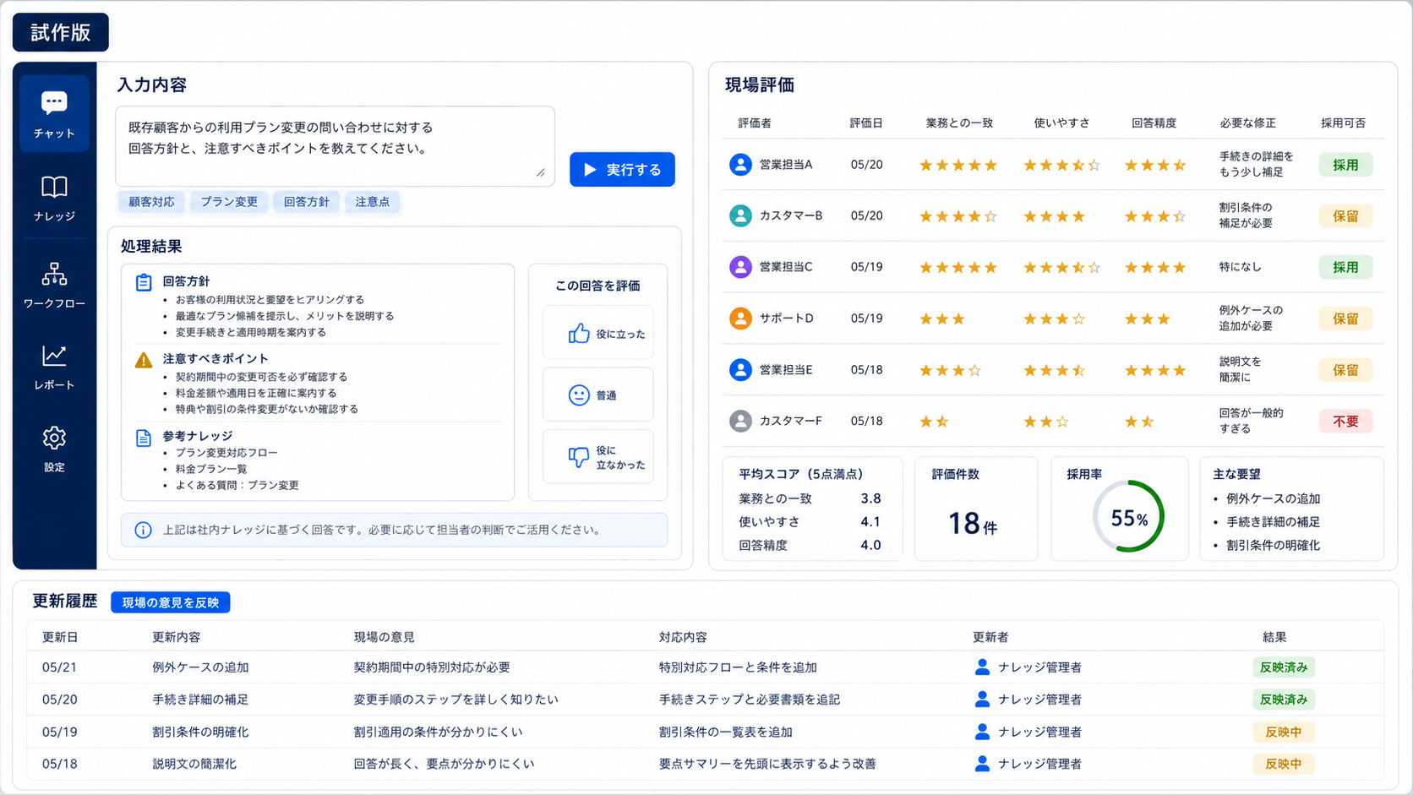The image size is (1413, 795).
Task: Click 営業担当E avatar icon
Action: (x=740, y=370)
